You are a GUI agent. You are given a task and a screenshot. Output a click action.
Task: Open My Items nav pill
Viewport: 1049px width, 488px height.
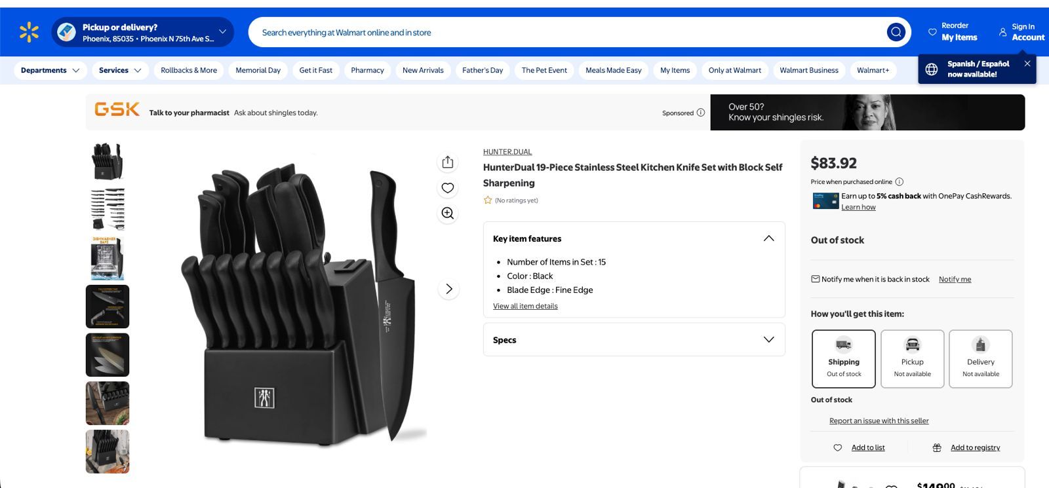tap(675, 71)
